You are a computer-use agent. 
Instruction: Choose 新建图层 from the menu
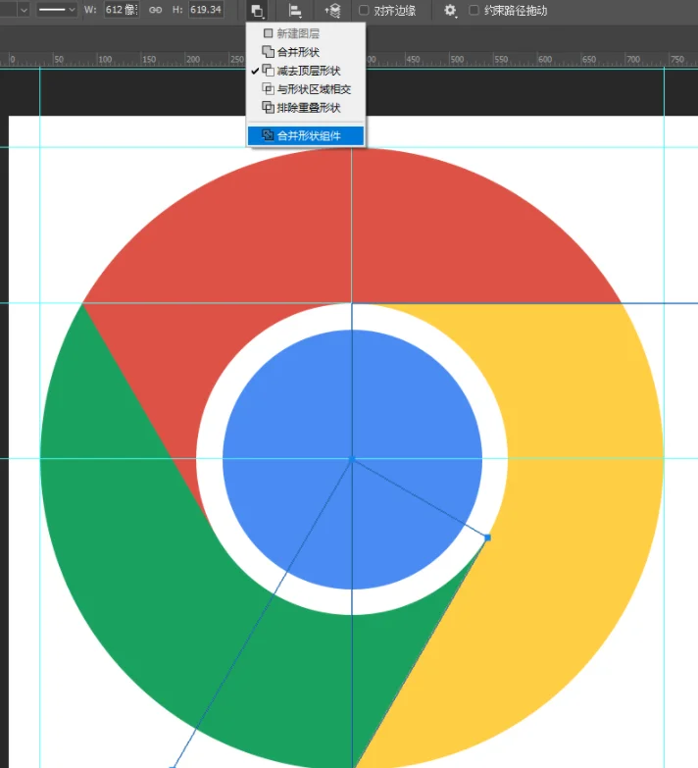pos(306,33)
